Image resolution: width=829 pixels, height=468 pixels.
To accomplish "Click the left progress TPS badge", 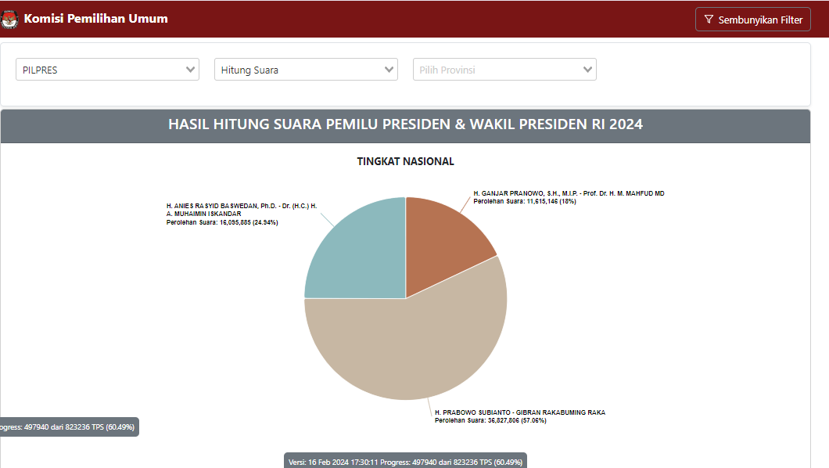I will point(70,427).
